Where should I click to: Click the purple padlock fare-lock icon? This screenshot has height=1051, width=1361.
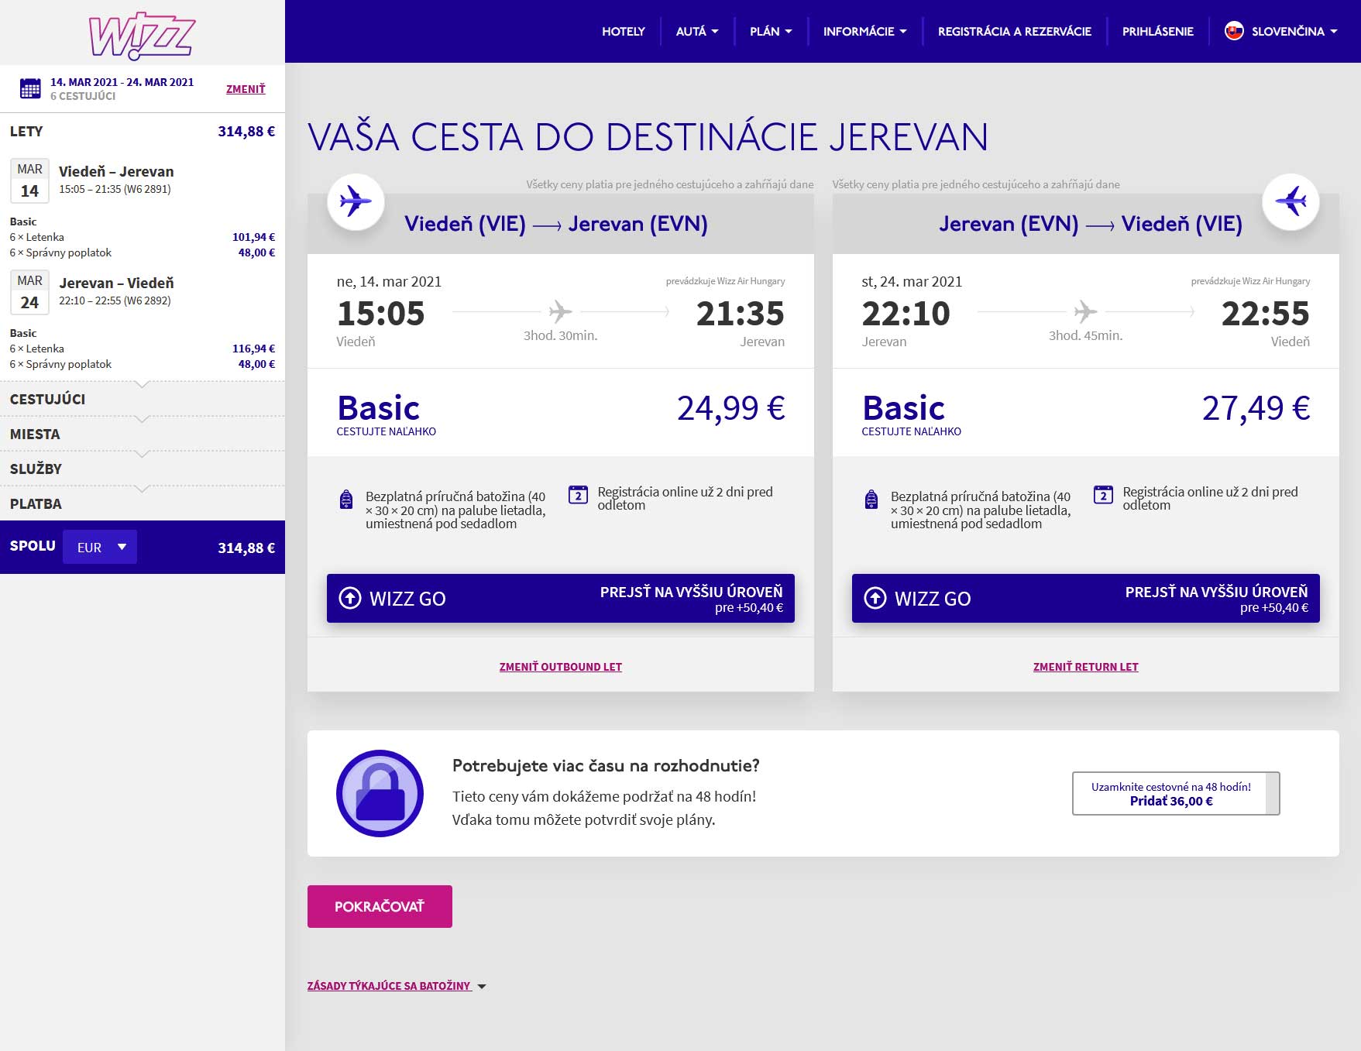[380, 793]
